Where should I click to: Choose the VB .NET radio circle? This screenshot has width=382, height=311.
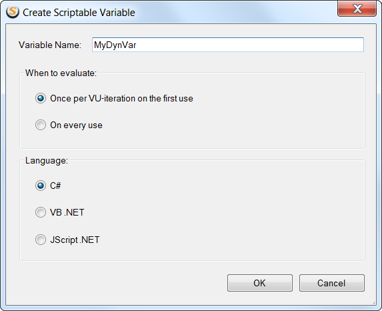pos(41,212)
